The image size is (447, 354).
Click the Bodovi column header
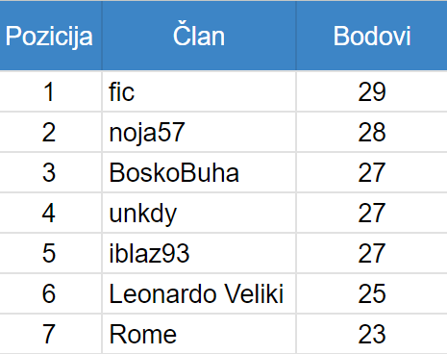tap(372, 36)
